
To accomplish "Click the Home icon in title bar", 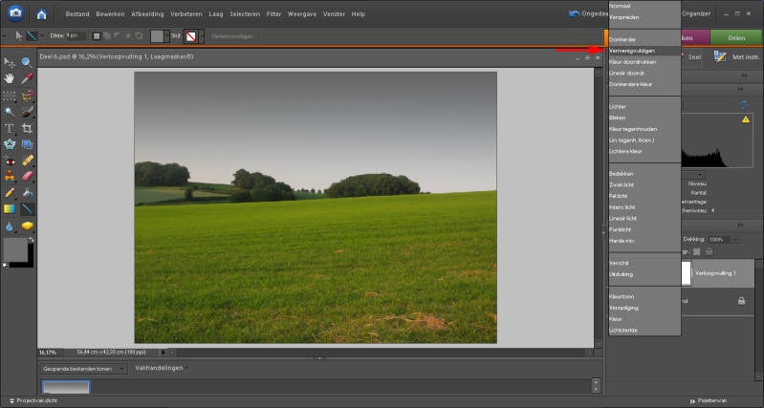I will coord(41,14).
